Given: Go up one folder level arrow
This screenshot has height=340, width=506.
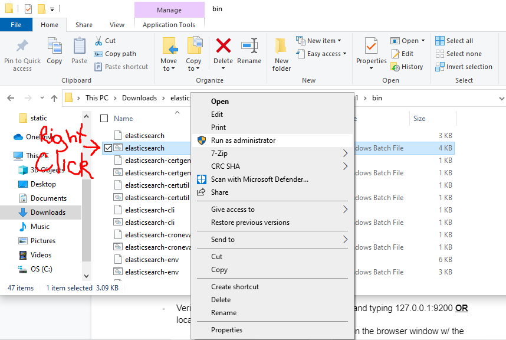Looking at the screenshot, I should click(54, 98).
